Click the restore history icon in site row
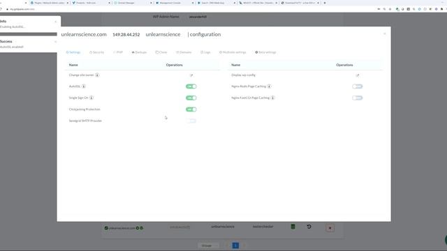 (309, 227)
